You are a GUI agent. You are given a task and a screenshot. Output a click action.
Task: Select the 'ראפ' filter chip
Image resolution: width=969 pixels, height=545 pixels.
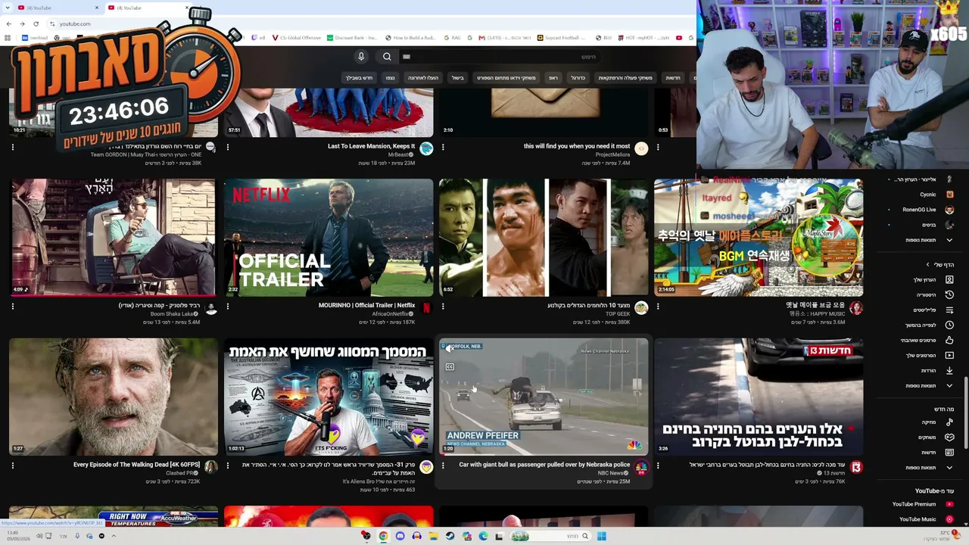click(x=553, y=78)
